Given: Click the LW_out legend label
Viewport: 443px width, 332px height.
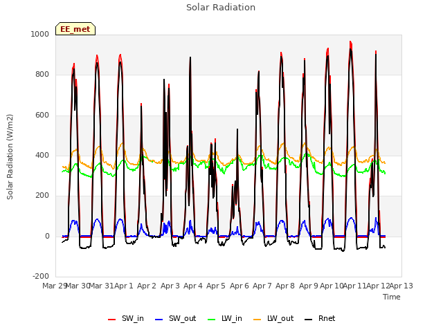Looking at the screenshot, I should coord(280,318).
